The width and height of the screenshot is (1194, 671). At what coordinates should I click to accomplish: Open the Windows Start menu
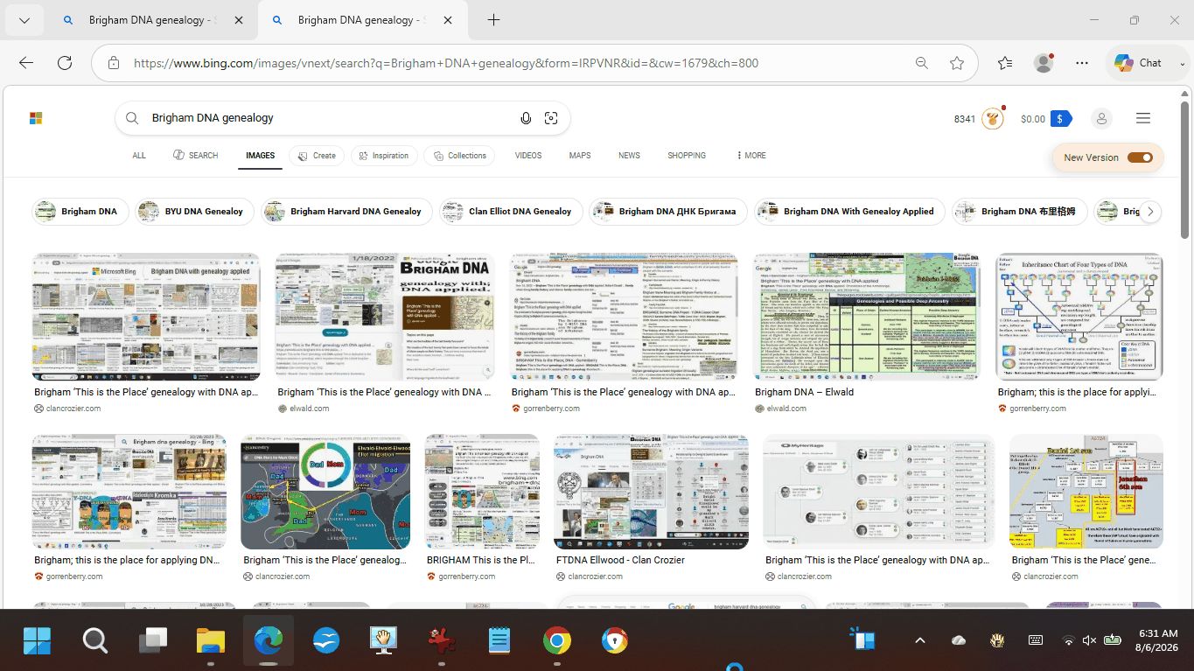[38, 641]
